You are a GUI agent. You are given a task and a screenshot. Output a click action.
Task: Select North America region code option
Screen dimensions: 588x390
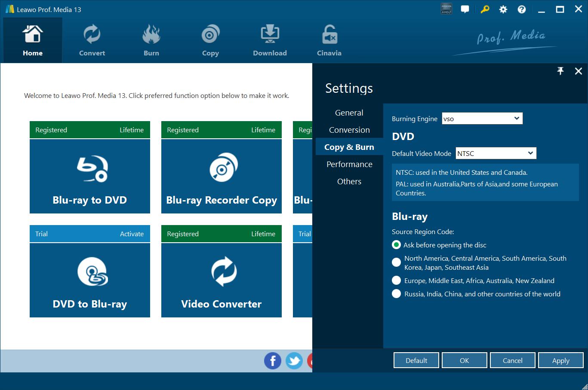[x=396, y=262]
